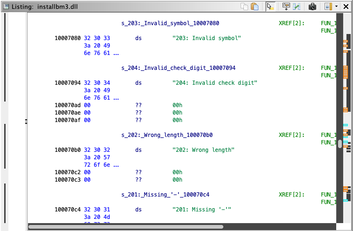Image resolution: width=353 pixels, height=231 pixels.
Task: Click address 10007080
Action: coord(68,38)
